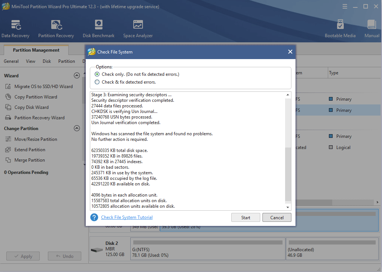Click the Disk 2 drive icon
This screenshot has height=272, width=382.
(x=97, y=250)
